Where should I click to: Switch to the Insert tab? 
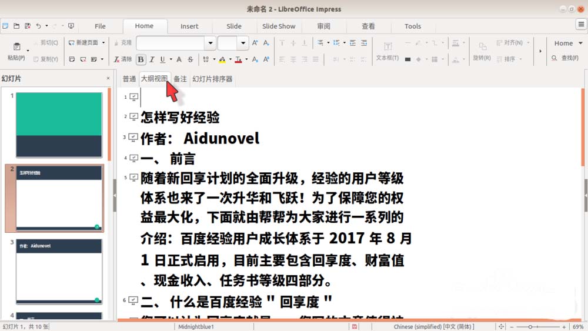click(x=189, y=26)
